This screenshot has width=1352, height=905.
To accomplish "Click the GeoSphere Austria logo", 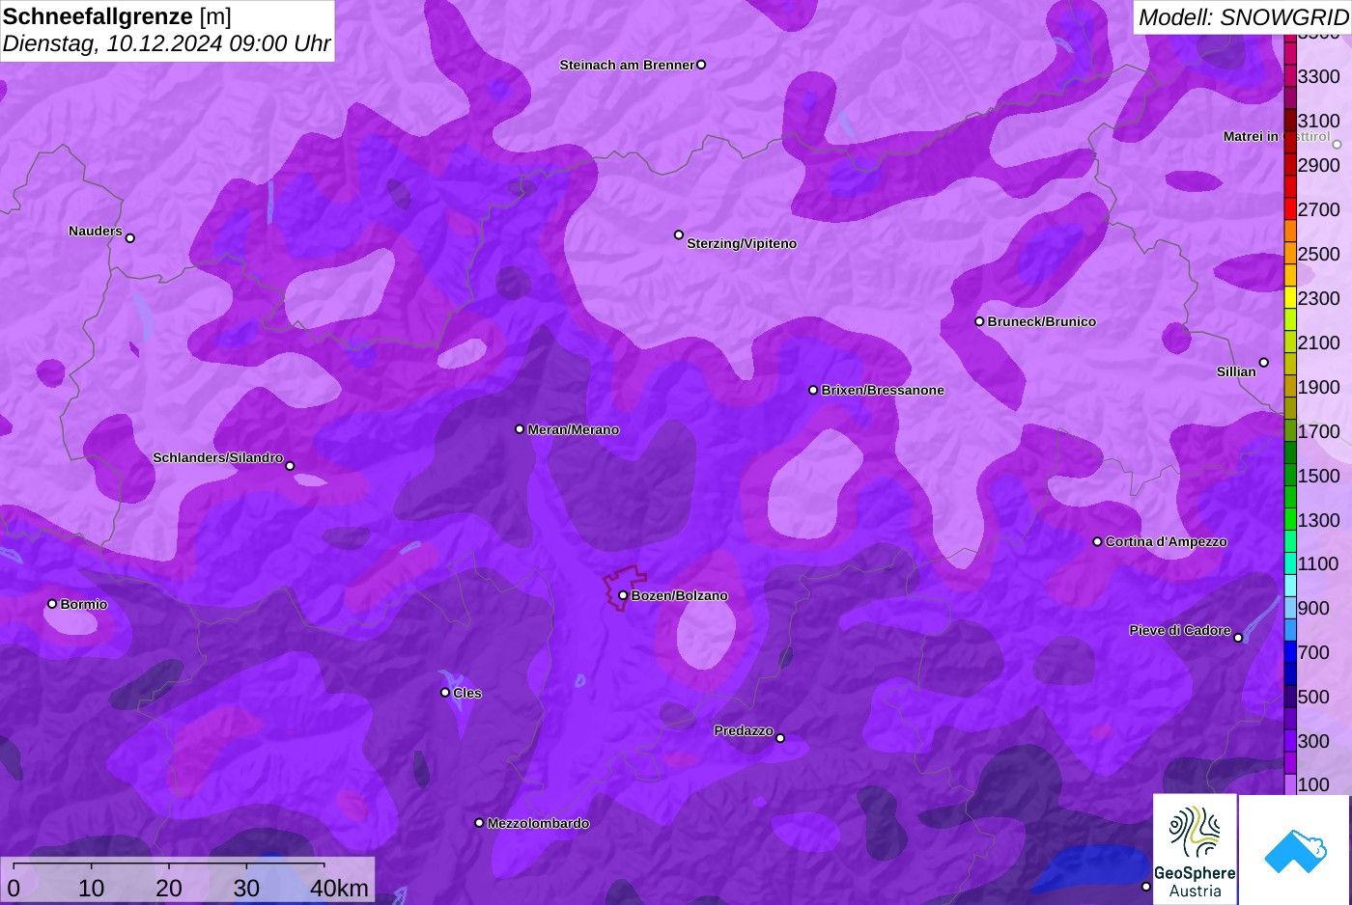I will (1195, 850).
